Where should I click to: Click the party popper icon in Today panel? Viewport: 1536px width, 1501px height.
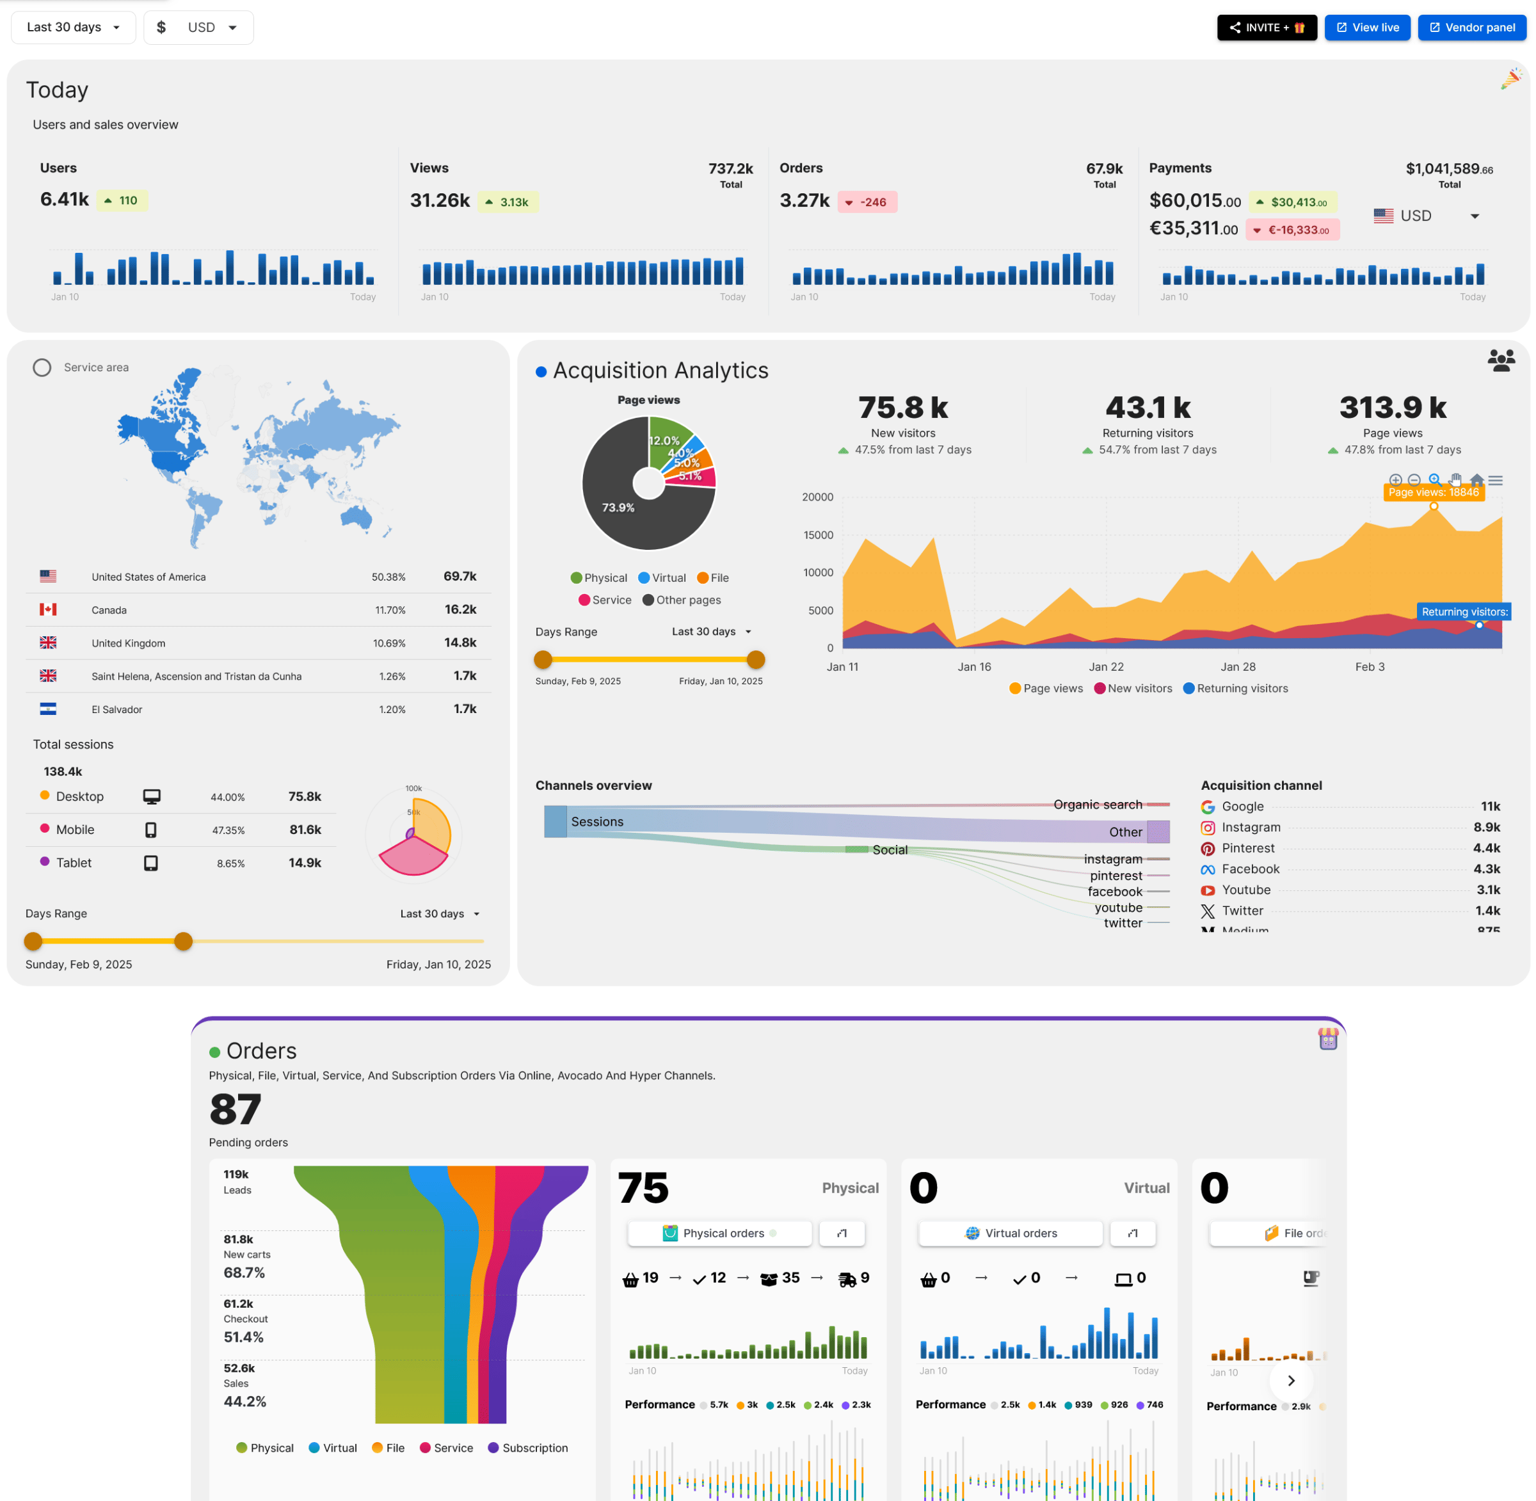tap(1510, 79)
